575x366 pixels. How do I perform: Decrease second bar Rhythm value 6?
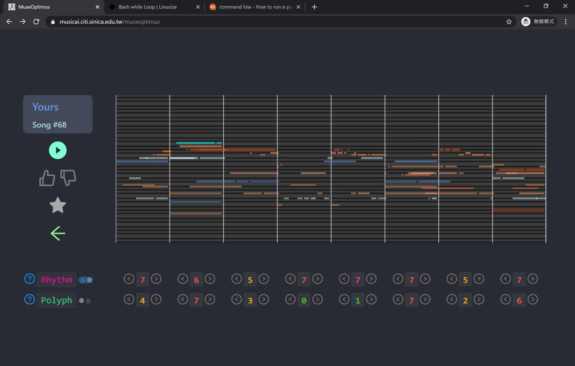click(183, 279)
